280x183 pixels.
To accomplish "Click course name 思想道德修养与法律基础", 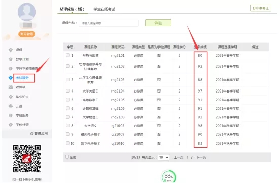I will [90, 66].
